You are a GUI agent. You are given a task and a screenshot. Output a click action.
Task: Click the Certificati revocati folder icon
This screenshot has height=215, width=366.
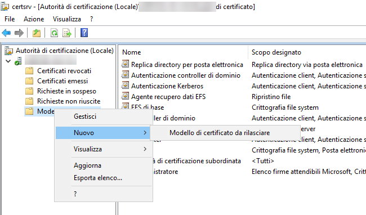[29, 71]
